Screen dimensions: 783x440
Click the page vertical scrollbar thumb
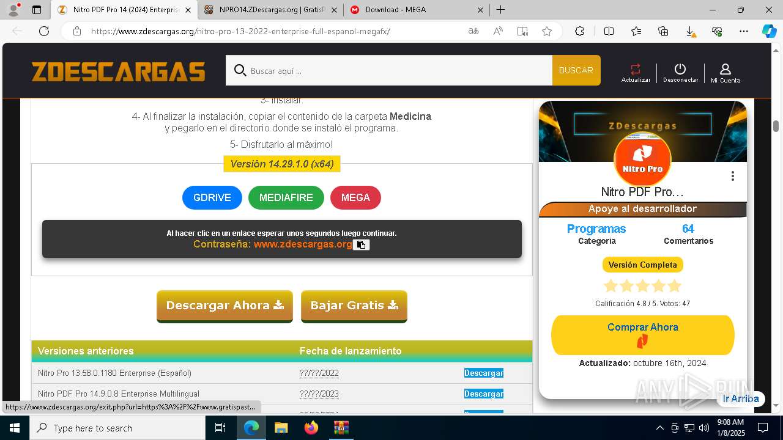point(776,126)
